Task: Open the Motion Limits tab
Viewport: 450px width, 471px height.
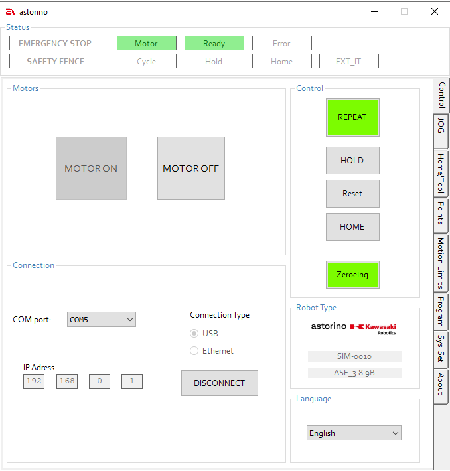Action: click(441, 263)
